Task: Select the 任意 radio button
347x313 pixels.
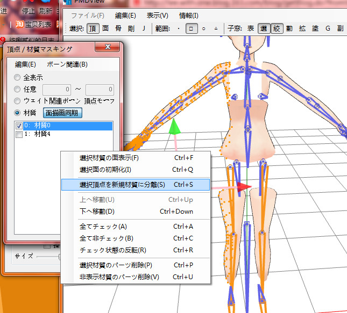Action: point(17,89)
